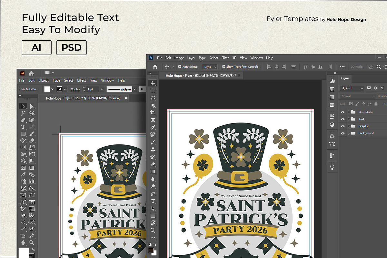The image size is (387, 258).
Task: Expand the Graphic layer group
Action: pos(349,126)
